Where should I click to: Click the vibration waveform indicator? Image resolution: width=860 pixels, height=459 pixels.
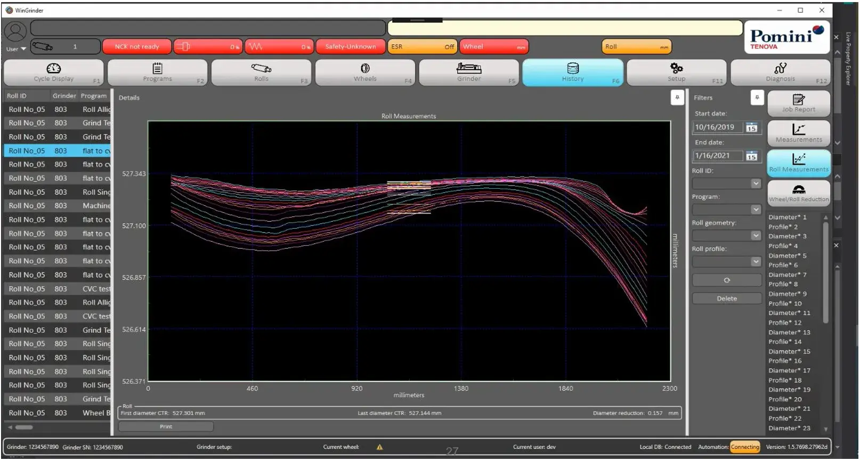coord(279,47)
